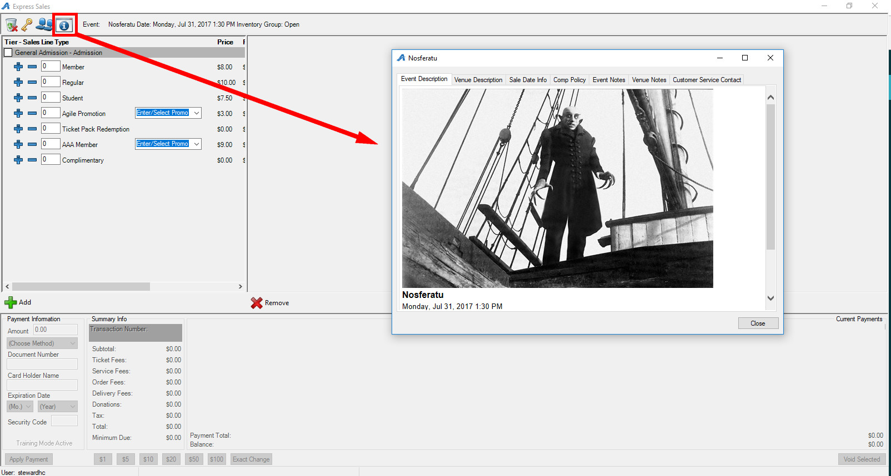Click the Price column header
891x476 pixels.
click(x=225, y=42)
